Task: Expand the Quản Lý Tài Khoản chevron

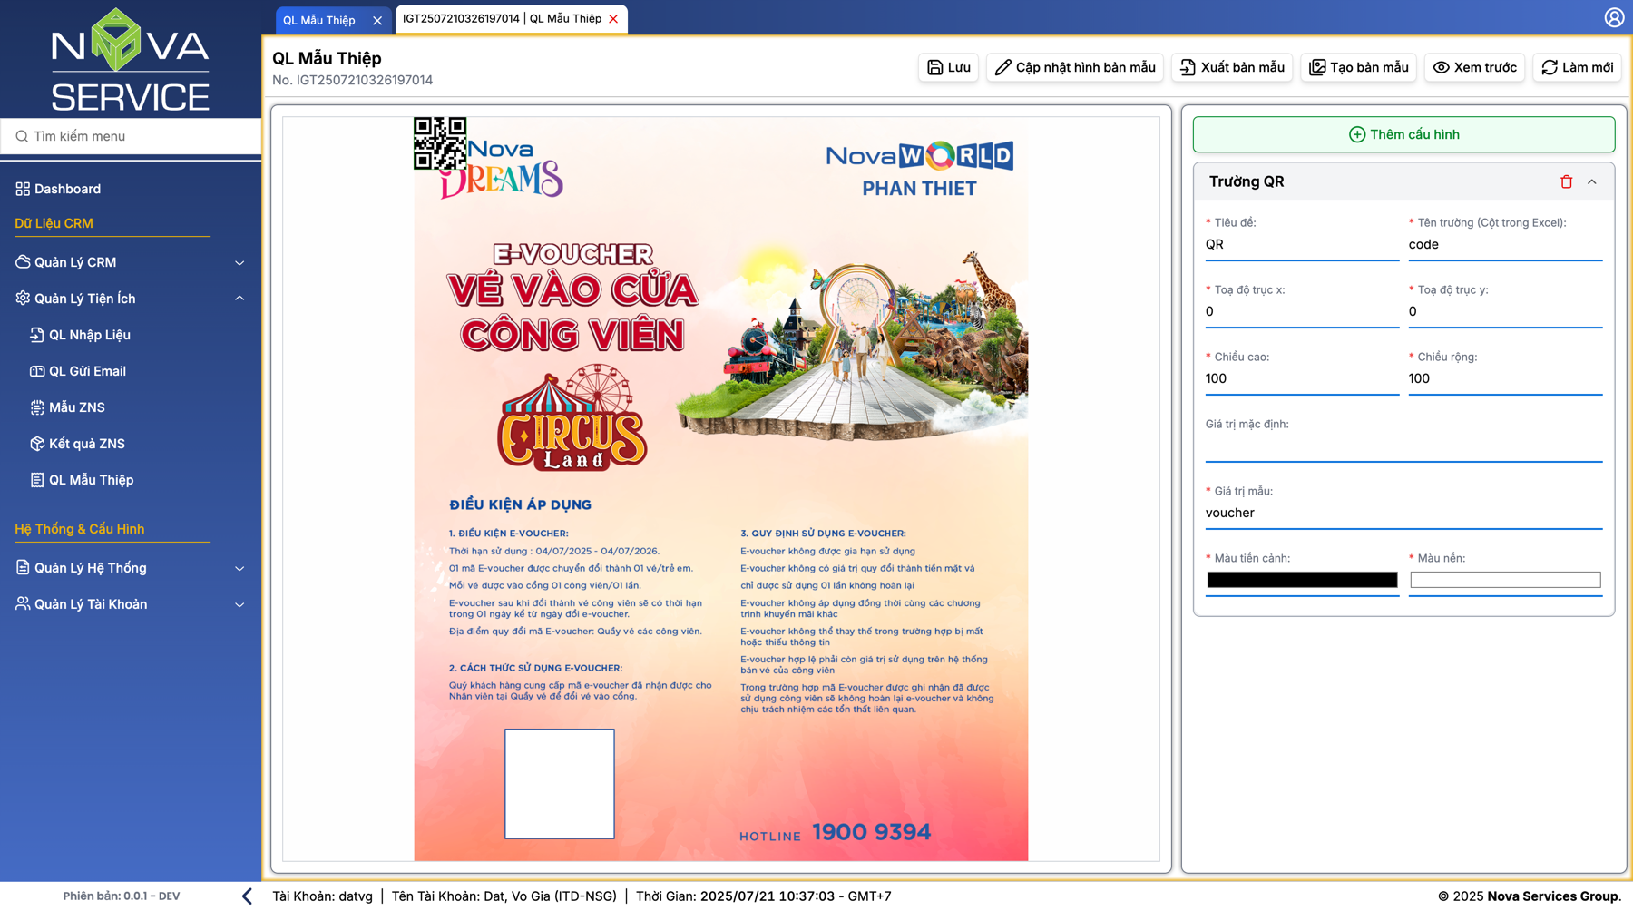Action: coord(240,605)
